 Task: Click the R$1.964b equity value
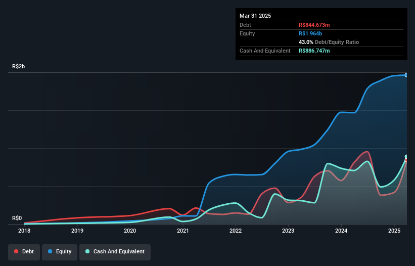coord(310,33)
